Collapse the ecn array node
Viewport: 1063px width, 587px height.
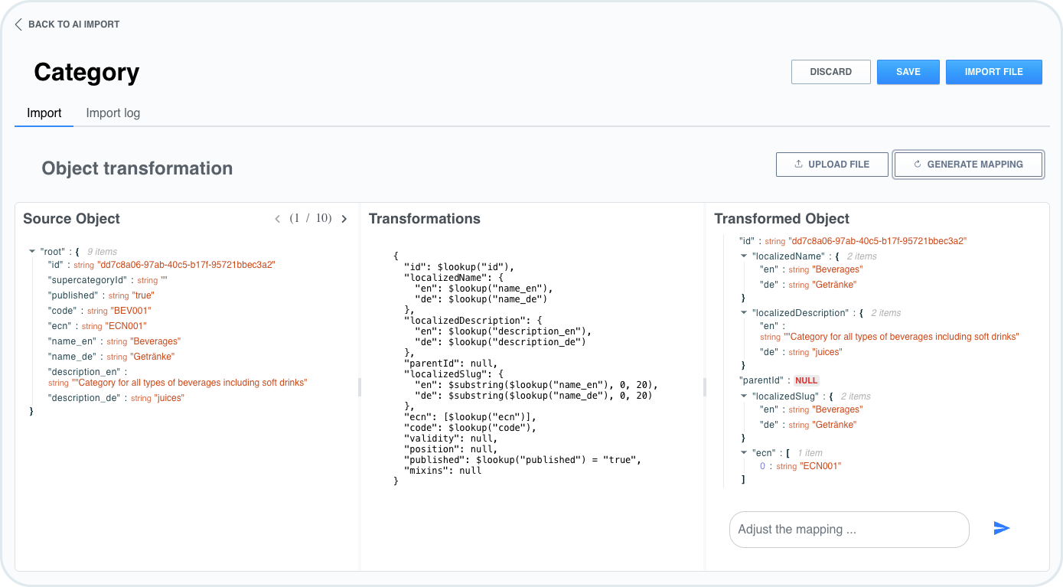point(745,453)
